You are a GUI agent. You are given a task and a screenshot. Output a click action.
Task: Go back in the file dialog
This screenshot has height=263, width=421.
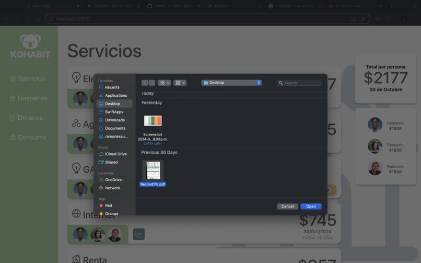pos(145,83)
